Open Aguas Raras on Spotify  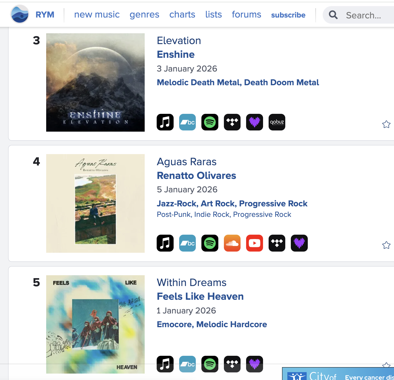(x=210, y=243)
